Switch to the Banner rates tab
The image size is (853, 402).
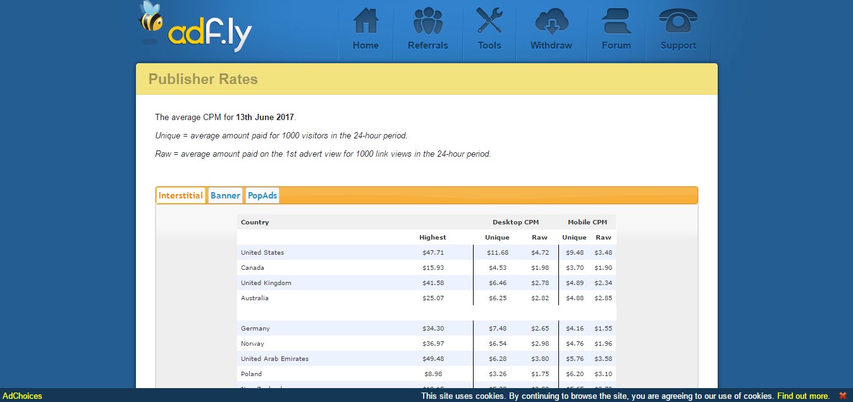225,195
